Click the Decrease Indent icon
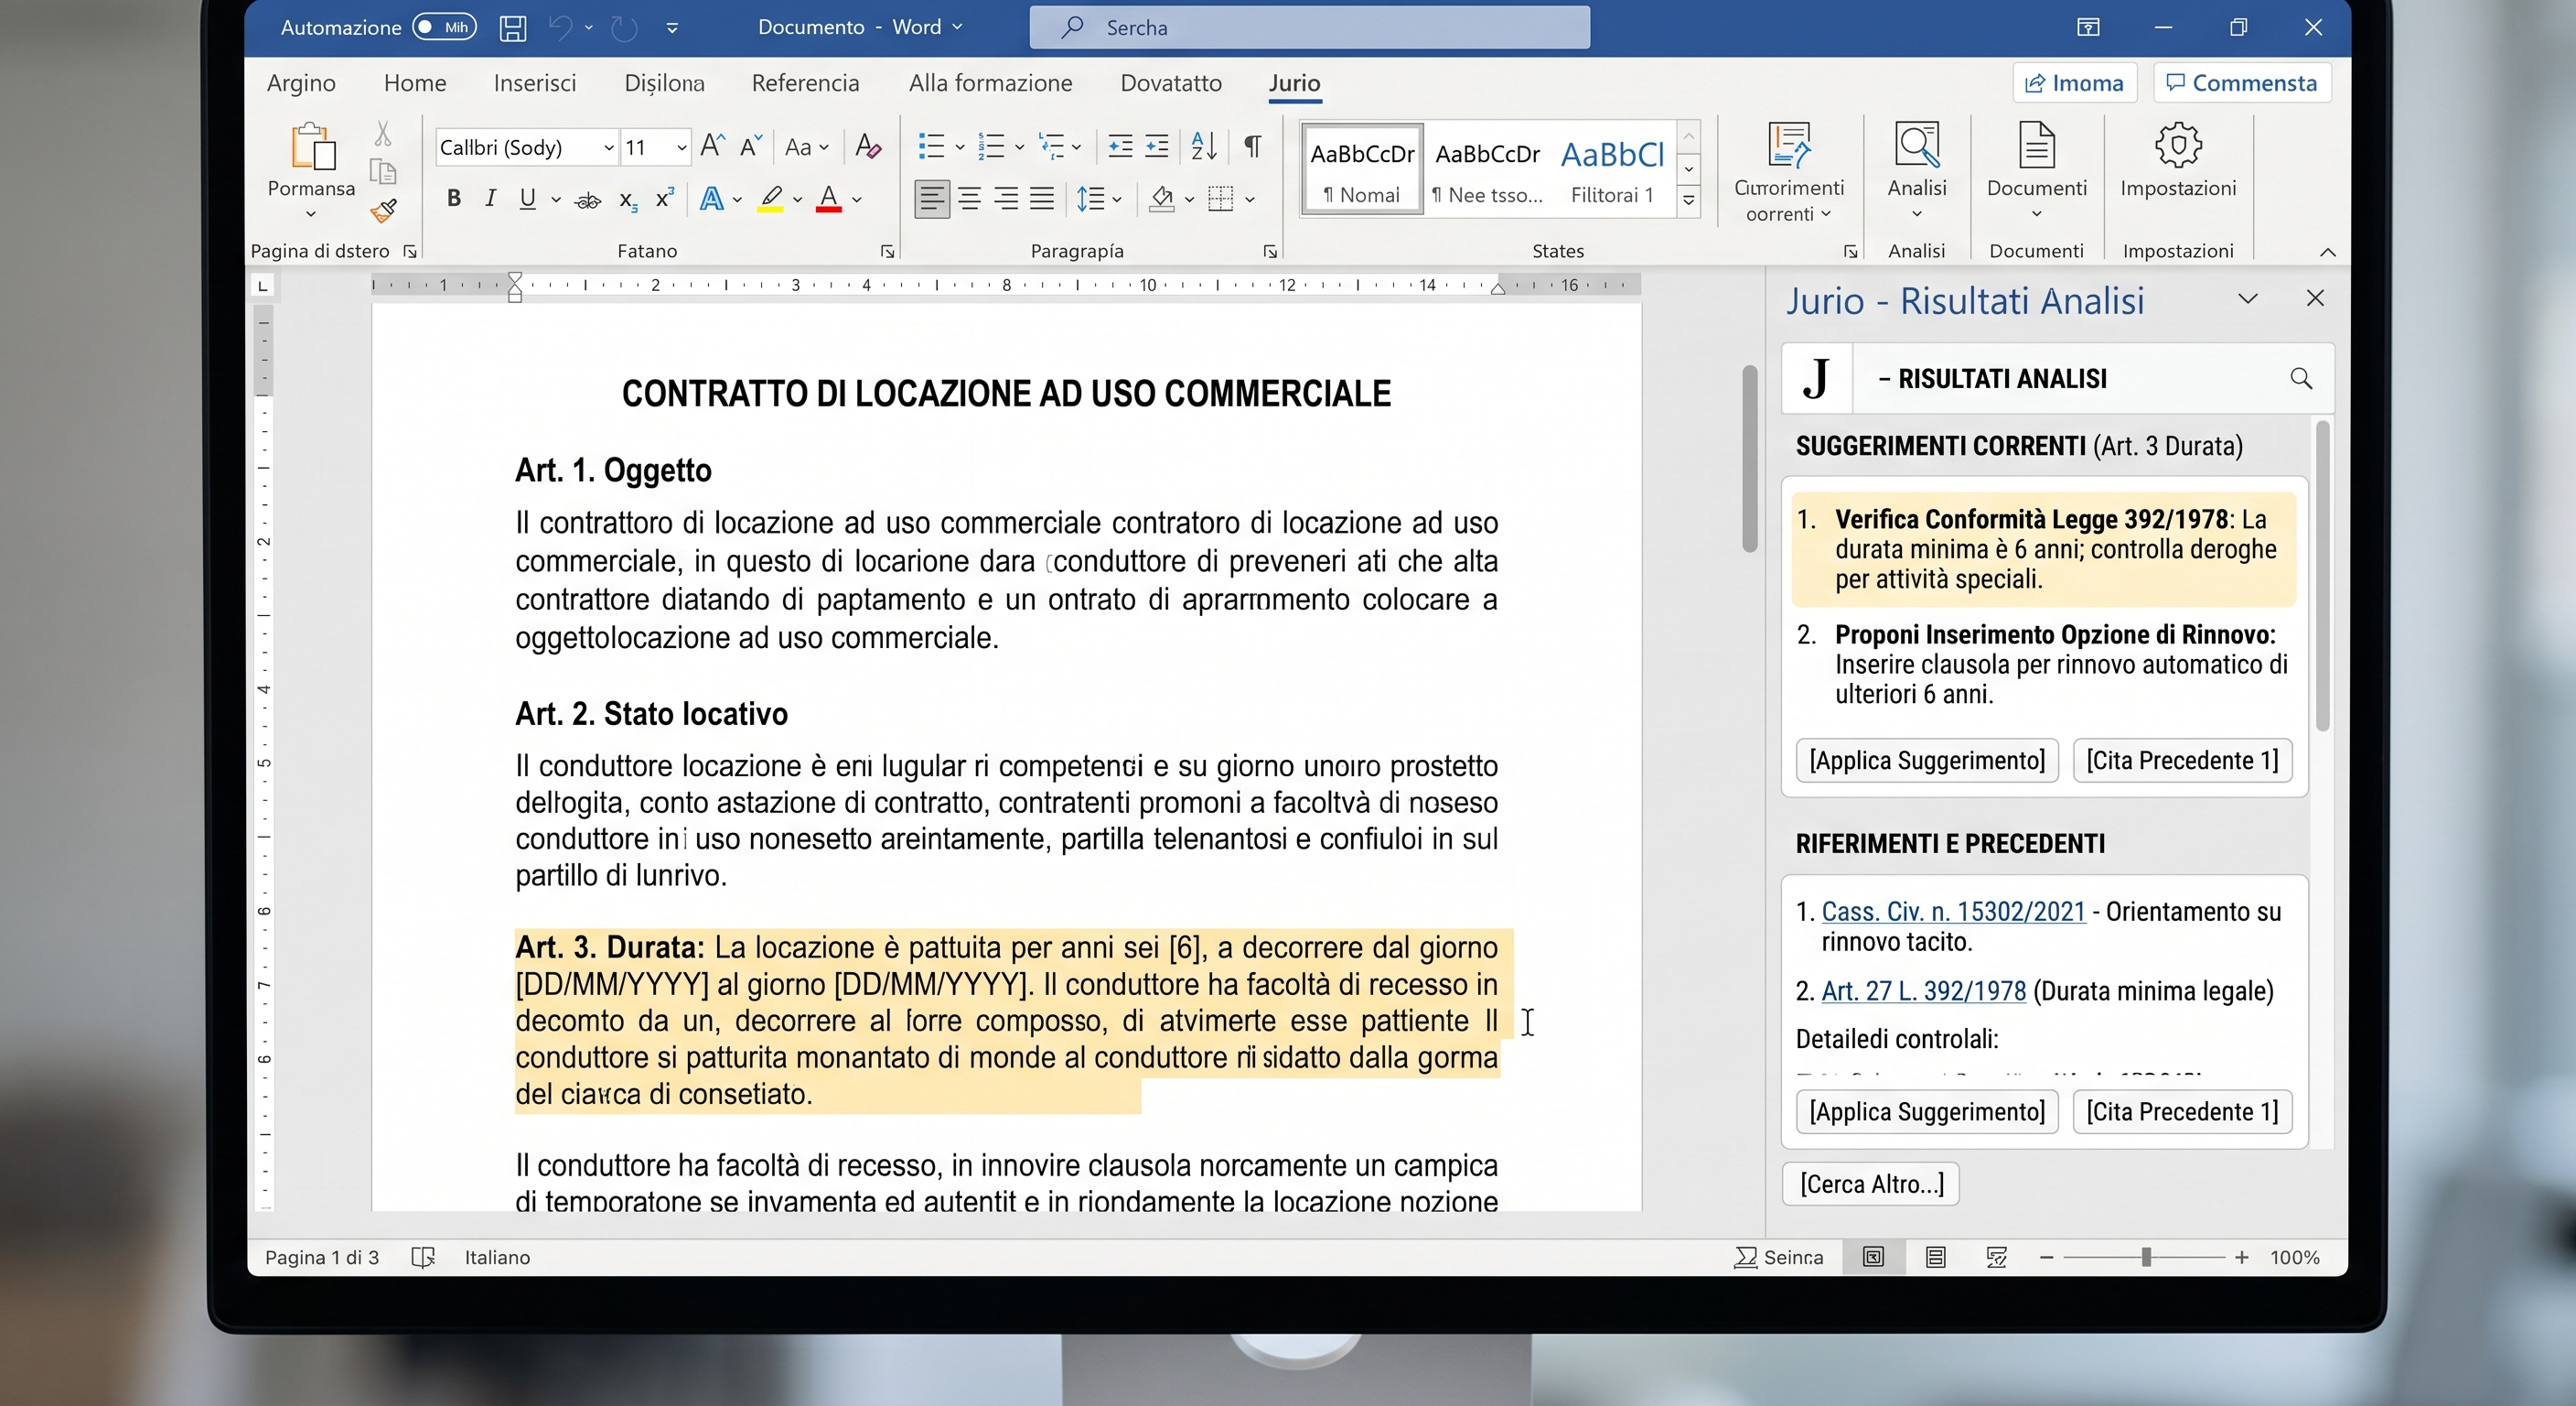The height and width of the screenshot is (1406, 2576). (x=1120, y=147)
